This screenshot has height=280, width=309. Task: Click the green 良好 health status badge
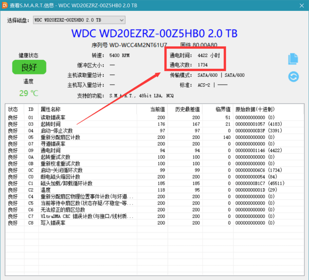(x=29, y=67)
